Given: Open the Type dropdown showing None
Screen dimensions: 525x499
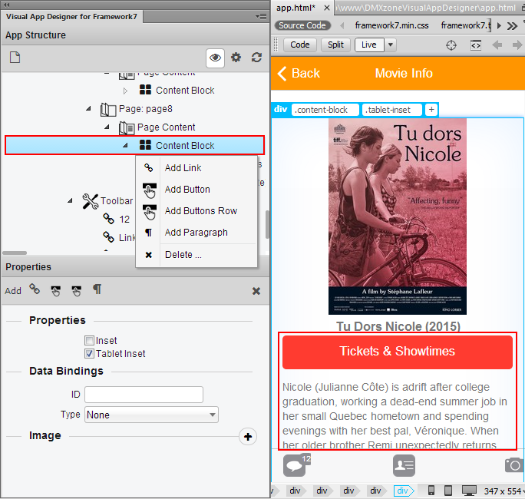Looking at the screenshot, I should (151, 415).
